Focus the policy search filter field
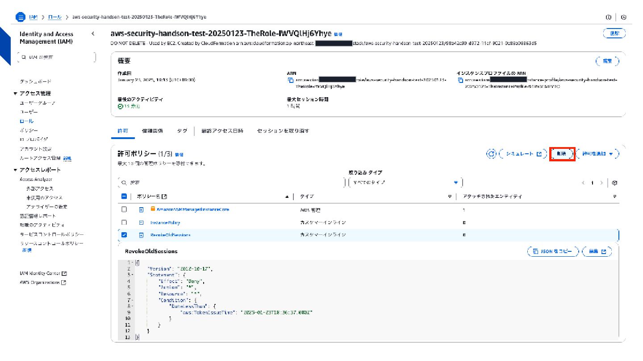The width and height of the screenshot is (643, 361). point(231,182)
